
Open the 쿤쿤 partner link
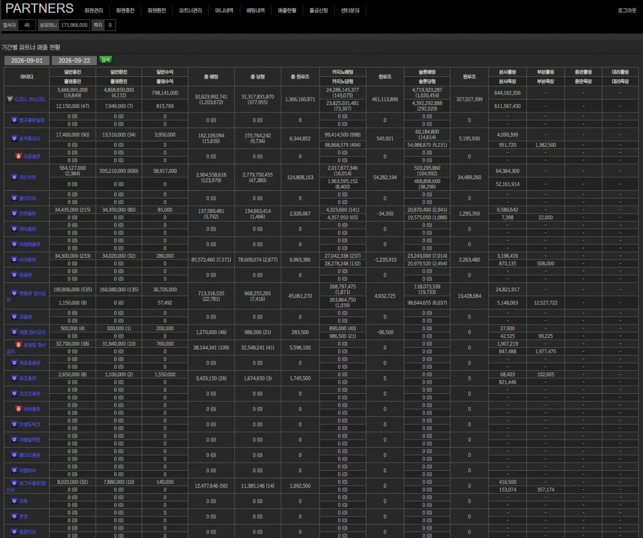tap(24, 516)
